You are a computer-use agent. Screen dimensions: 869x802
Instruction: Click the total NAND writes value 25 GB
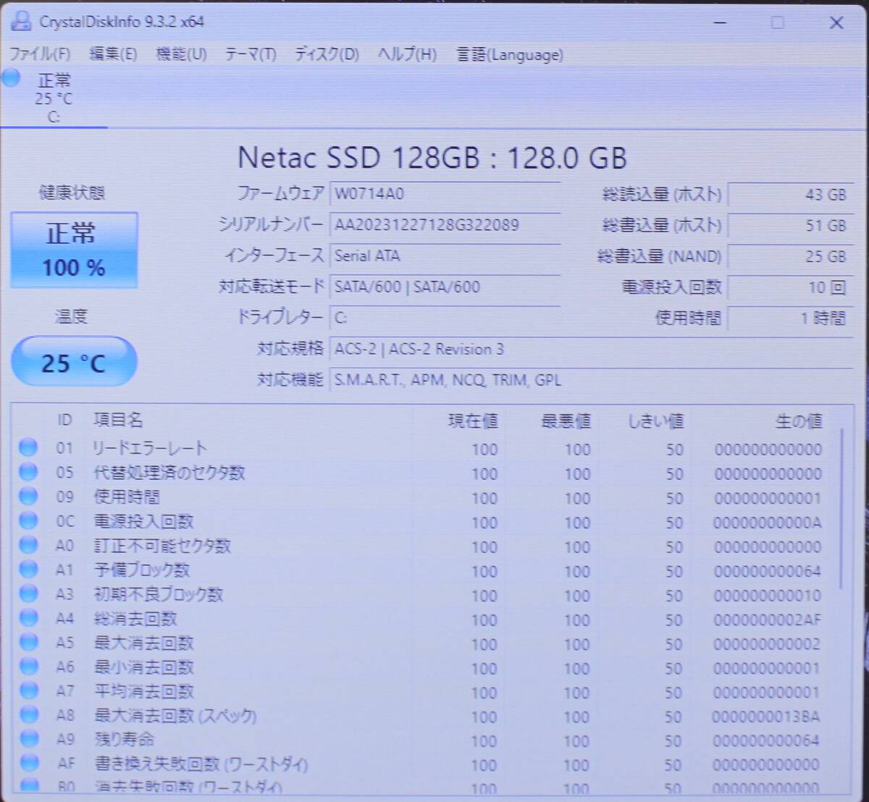coord(790,257)
